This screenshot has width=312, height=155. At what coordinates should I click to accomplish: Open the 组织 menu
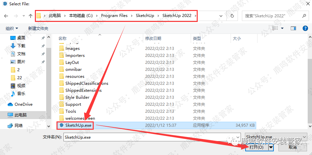coord(12,29)
